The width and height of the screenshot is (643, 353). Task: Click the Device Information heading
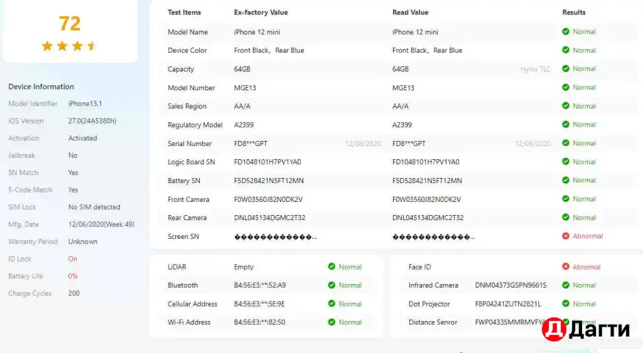[41, 87]
